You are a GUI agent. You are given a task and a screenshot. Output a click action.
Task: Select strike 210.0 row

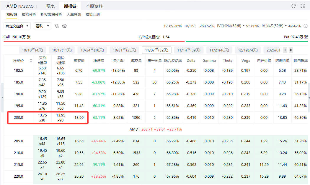pyautogui.click(x=156, y=153)
